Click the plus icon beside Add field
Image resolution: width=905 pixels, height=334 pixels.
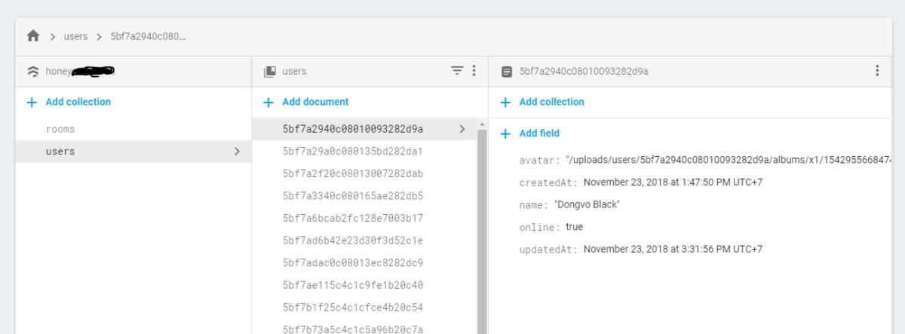[505, 133]
